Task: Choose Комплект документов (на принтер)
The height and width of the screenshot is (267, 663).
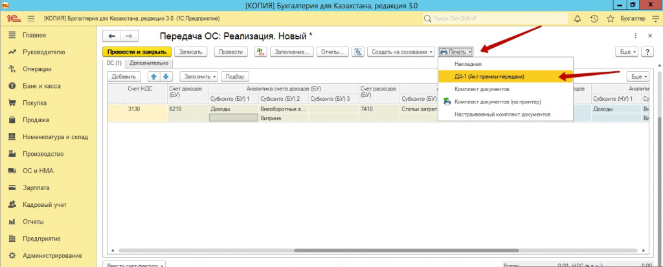Action: (x=506, y=101)
